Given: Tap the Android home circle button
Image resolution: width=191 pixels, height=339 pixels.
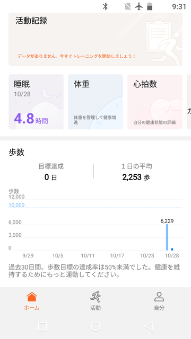Looking at the screenshot, I should point(95,326).
